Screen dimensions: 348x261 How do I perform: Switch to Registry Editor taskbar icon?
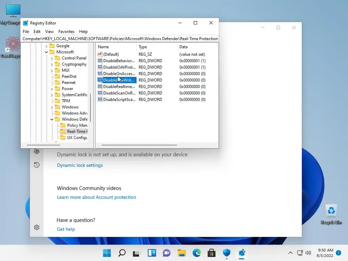(242, 253)
